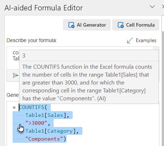Click the Table1[Sales] reference in the formula
The image size is (164, 146).
[46, 115]
